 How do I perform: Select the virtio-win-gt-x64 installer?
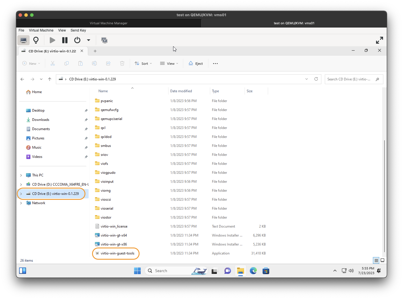pos(114,235)
